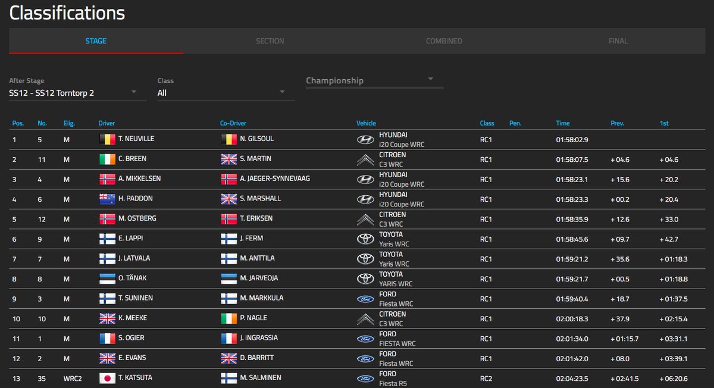The width and height of the screenshot is (714, 388).
Task: Expand the Championship dropdown
Action: (x=374, y=80)
